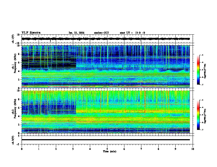
Task: Click time axis tick label "10" at right end
Action: [193, 149]
